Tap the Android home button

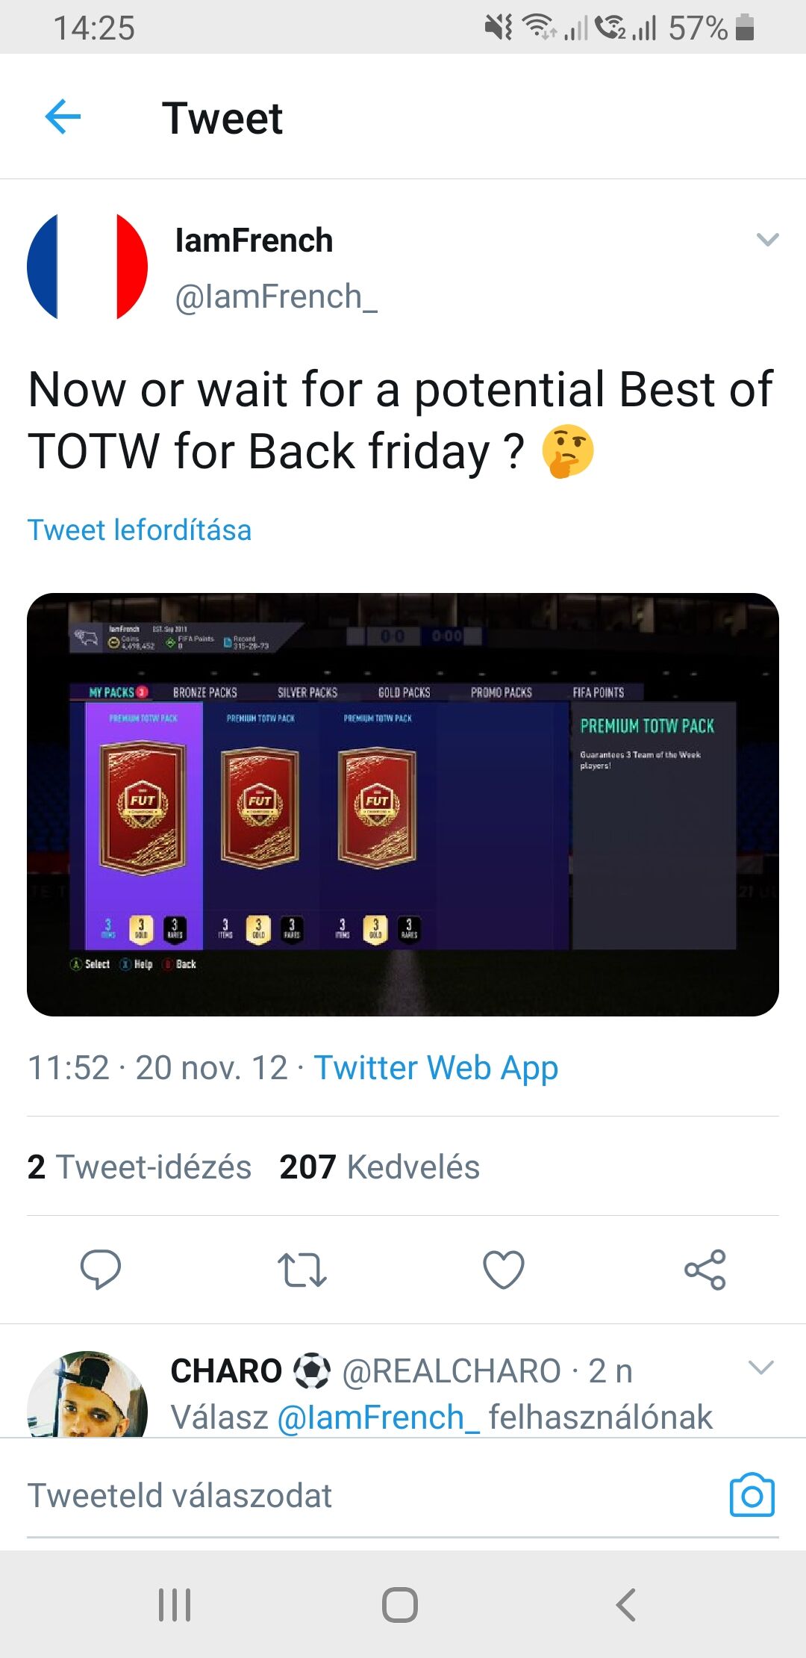pyautogui.click(x=400, y=1605)
